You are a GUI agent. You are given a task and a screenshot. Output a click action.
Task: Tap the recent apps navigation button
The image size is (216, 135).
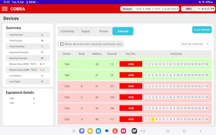[168, 131]
